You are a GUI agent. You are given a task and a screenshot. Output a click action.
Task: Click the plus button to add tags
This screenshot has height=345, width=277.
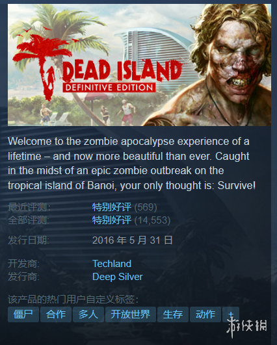(x=231, y=314)
